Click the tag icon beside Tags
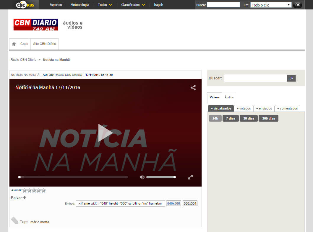Screen dimensions: 313x232 point(14,220)
